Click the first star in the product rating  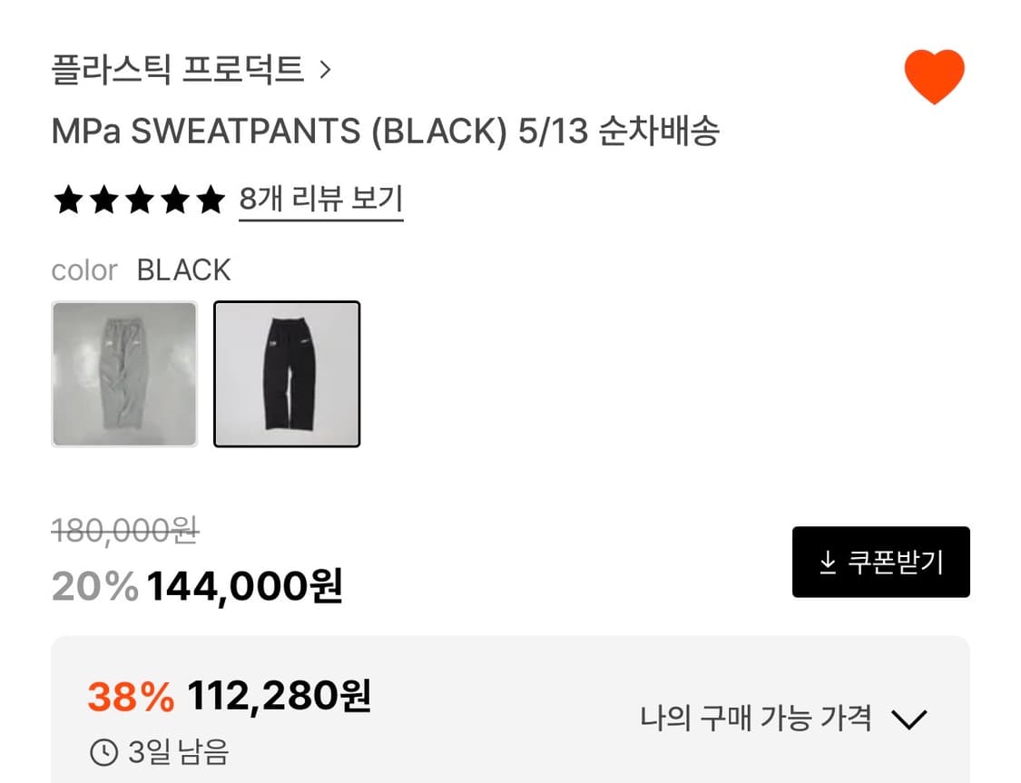click(68, 200)
